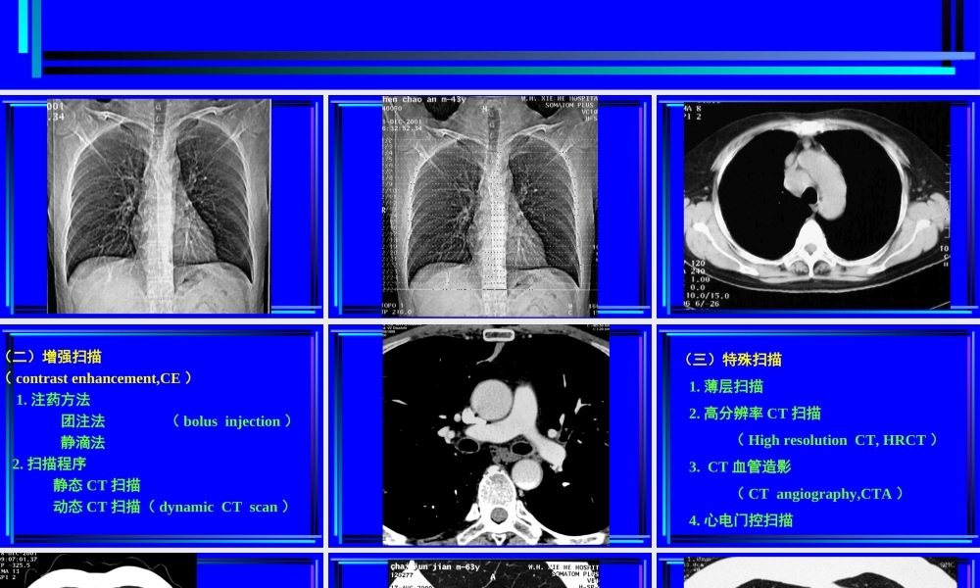
Task: Click the 4. 心电门控扫描 list item
Action: click(741, 520)
